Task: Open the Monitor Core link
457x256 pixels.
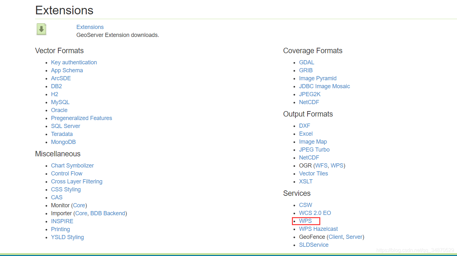Action: [x=79, y=205]
